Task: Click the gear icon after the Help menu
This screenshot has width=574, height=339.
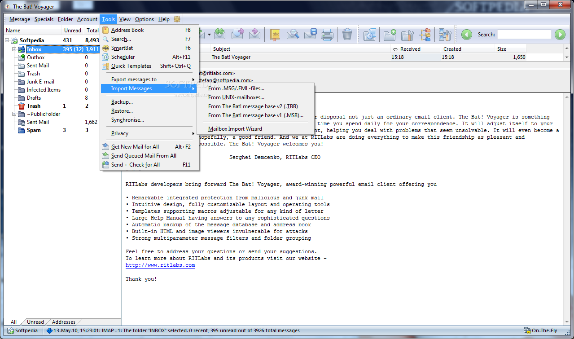Action: [177, 19]
